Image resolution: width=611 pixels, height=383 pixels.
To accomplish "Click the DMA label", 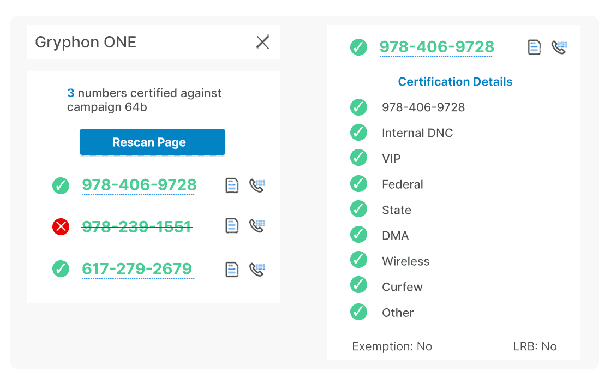I will pyautogui.click(x=396, y=236).
